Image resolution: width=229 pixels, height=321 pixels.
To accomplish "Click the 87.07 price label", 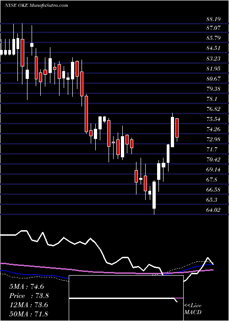I will click(x=213, y=28).
